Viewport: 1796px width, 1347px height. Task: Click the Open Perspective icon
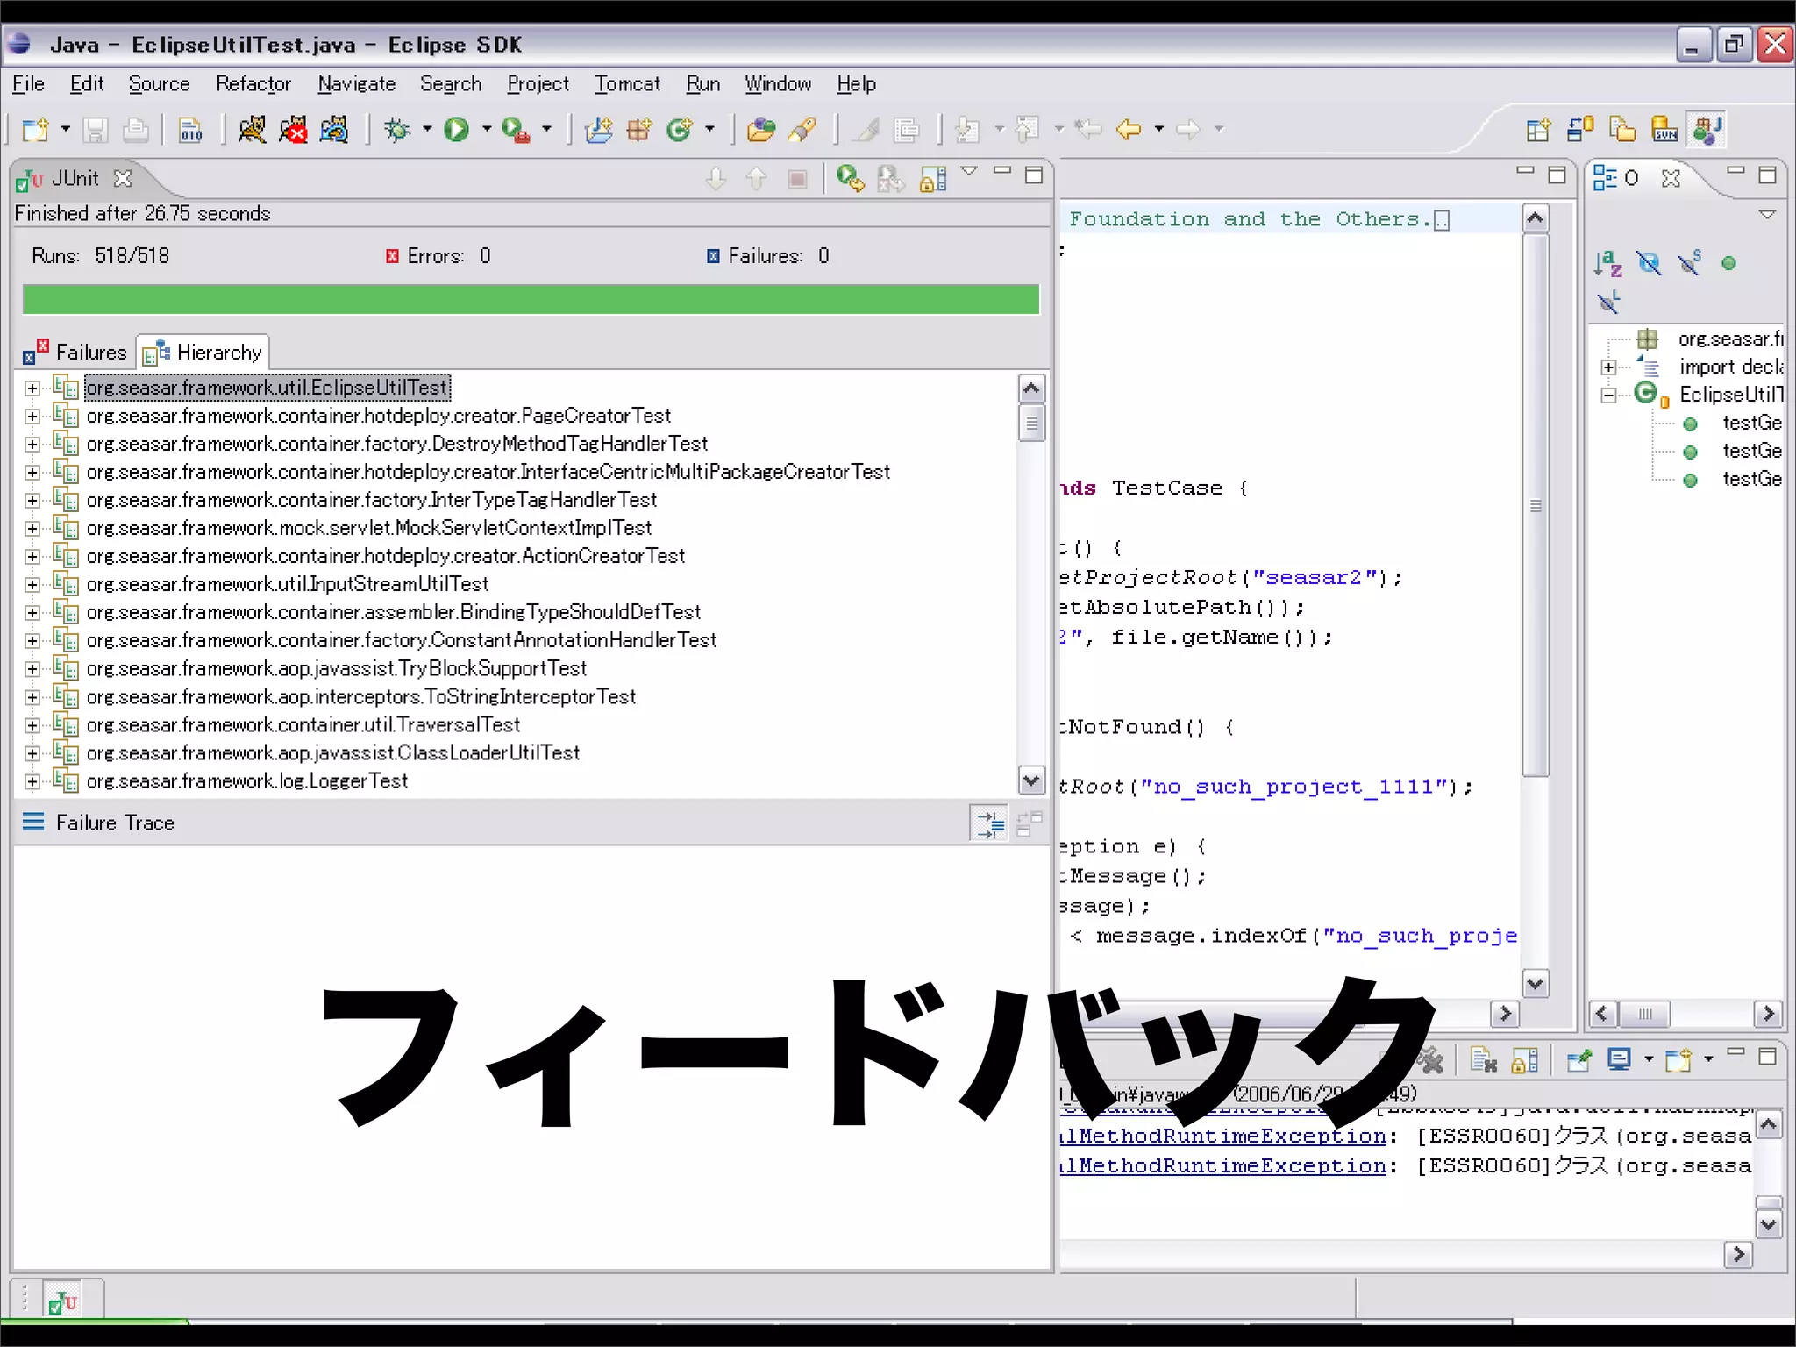tap(1538, 130)
